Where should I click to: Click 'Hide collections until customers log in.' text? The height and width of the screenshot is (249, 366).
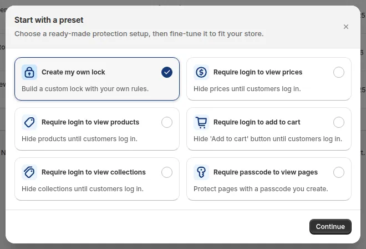83,189
